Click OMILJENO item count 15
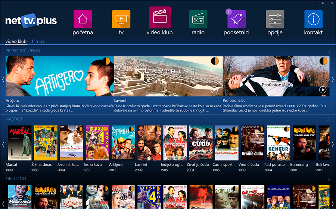Viewport: 336px width, 209px height. 329,179
